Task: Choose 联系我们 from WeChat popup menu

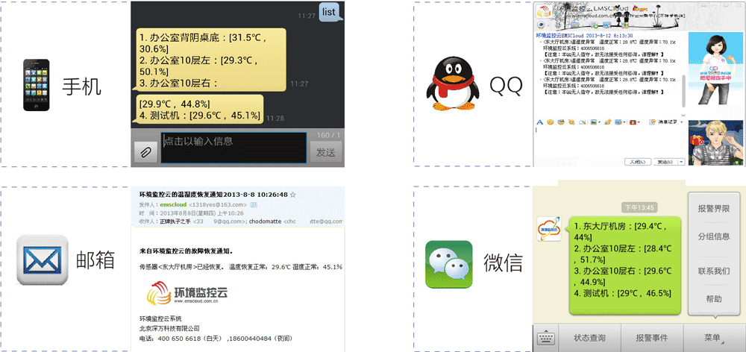Action: 714,271
